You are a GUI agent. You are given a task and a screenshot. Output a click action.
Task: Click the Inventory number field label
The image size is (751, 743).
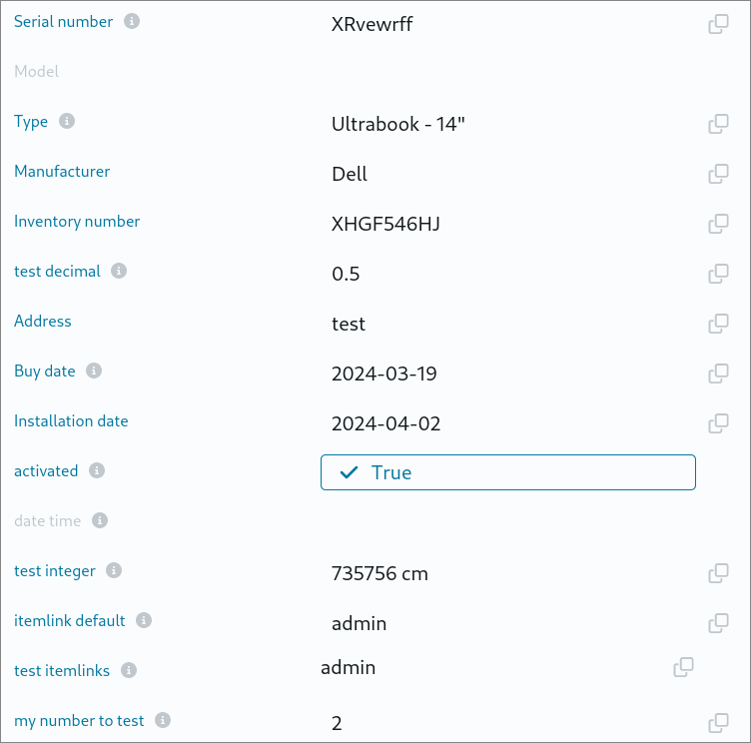coord(77,221)
